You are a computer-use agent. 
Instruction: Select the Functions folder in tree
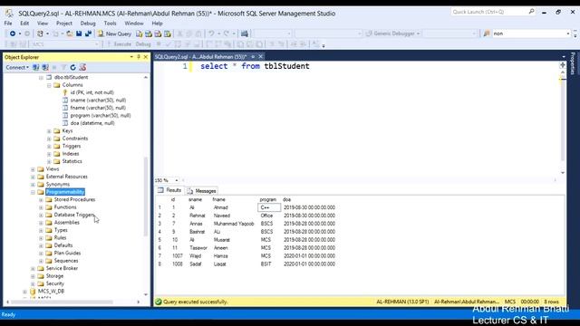pyautogui.click(x=65, y=207)
